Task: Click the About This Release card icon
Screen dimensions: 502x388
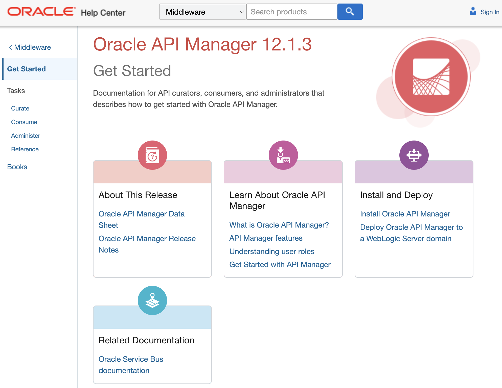Action: coord(152,155)
